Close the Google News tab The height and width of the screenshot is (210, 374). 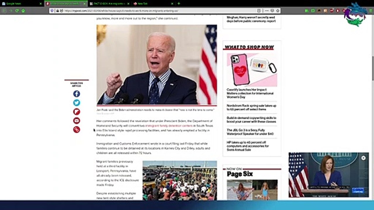point(41,3)
